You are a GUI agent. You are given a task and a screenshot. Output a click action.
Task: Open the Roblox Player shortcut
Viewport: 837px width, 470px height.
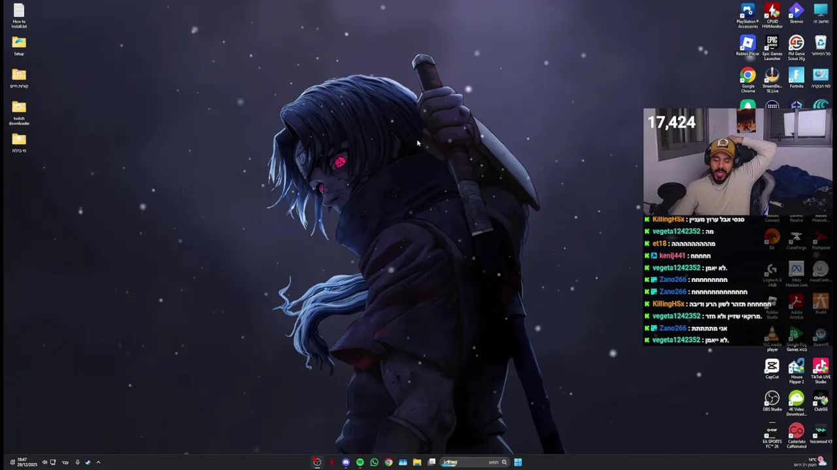click(x=747, y=46)
